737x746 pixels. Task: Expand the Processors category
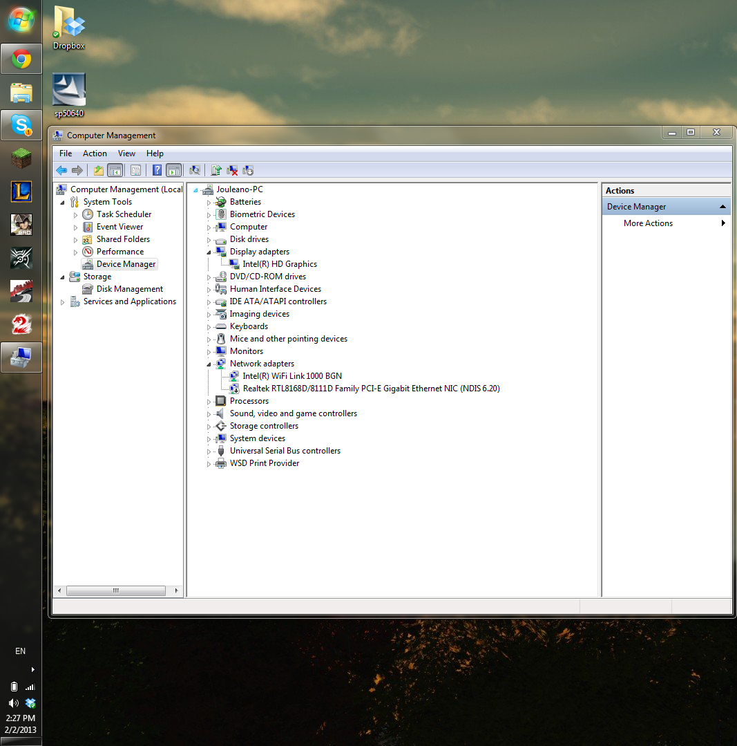tap(209, 401)
